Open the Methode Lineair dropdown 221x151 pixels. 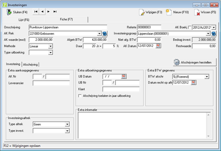coord(50,46)
